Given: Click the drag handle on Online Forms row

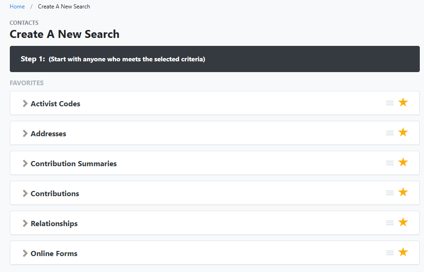Looking at the screenshot, I should (x=389, y=253).
